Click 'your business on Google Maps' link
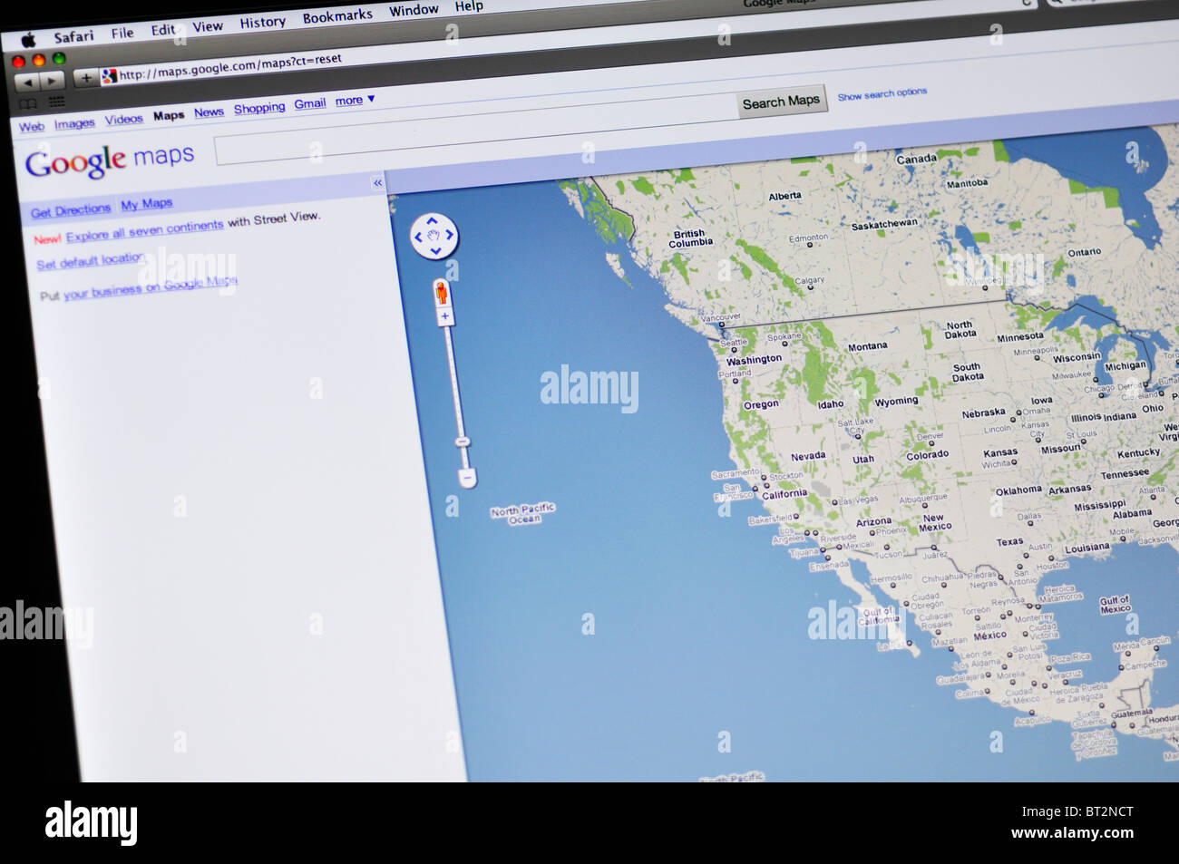Screen dimensions: 1179x864 (x=151, y=287)
